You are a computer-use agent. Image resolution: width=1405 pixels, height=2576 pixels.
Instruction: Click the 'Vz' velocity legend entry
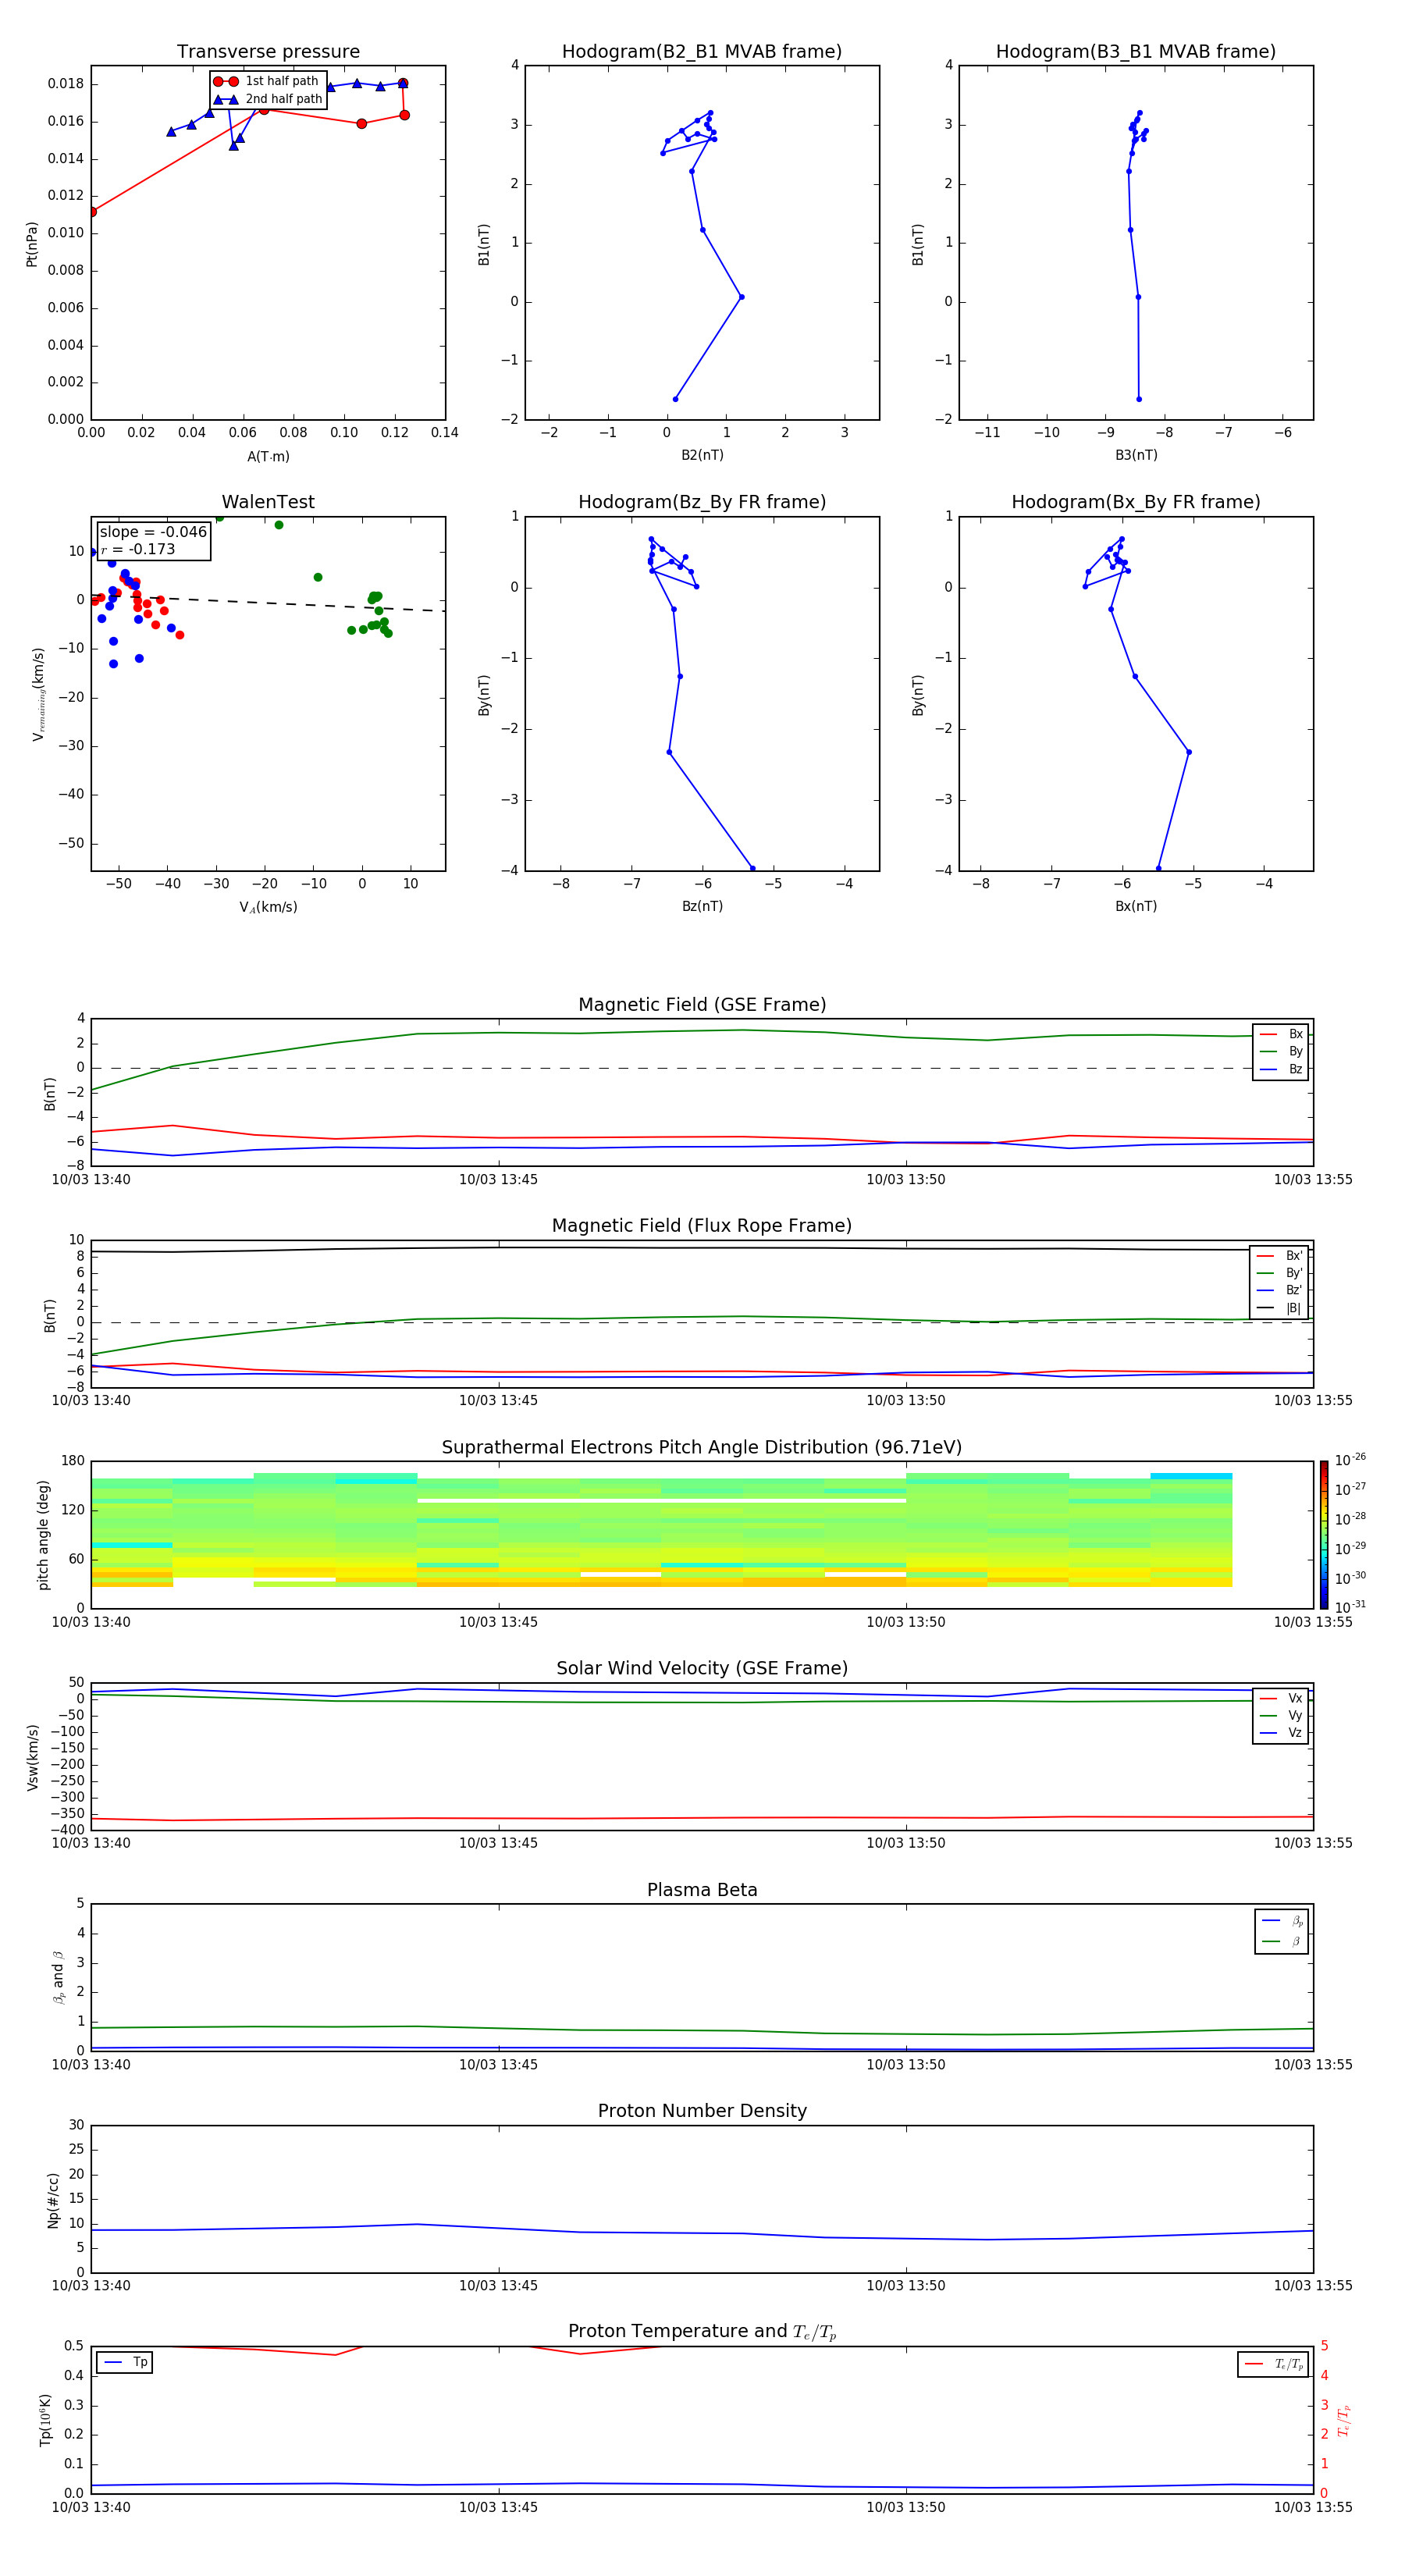tap(1281, 1733)
